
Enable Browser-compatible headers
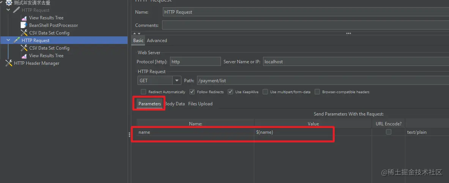coord(317,92)
